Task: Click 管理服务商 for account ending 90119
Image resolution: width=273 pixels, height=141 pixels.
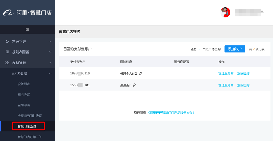Action: pyautogui.click(x=226, y=73)
